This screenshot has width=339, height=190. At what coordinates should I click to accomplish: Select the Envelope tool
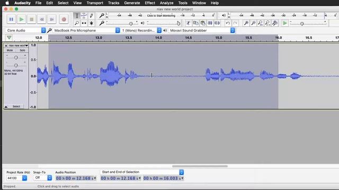click(84, 16)
